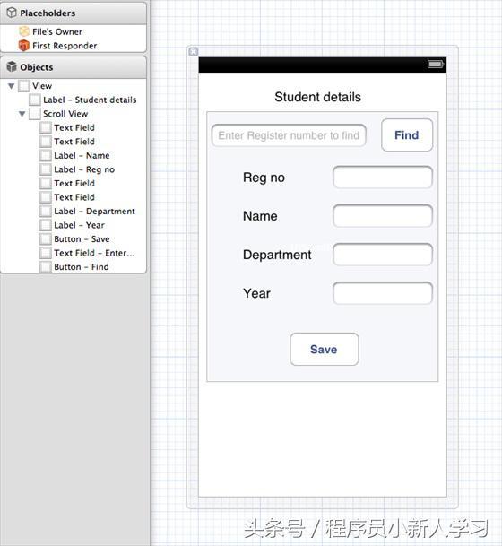Click the text field beside Year
Image resolution: width=502 pixels, height=546 pixels.
[383, 293]
